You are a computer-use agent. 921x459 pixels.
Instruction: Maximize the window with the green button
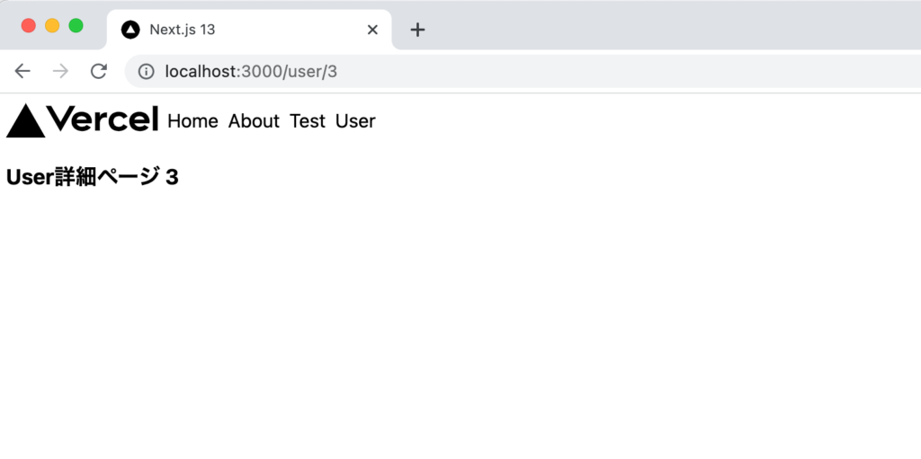pos(76,25)
